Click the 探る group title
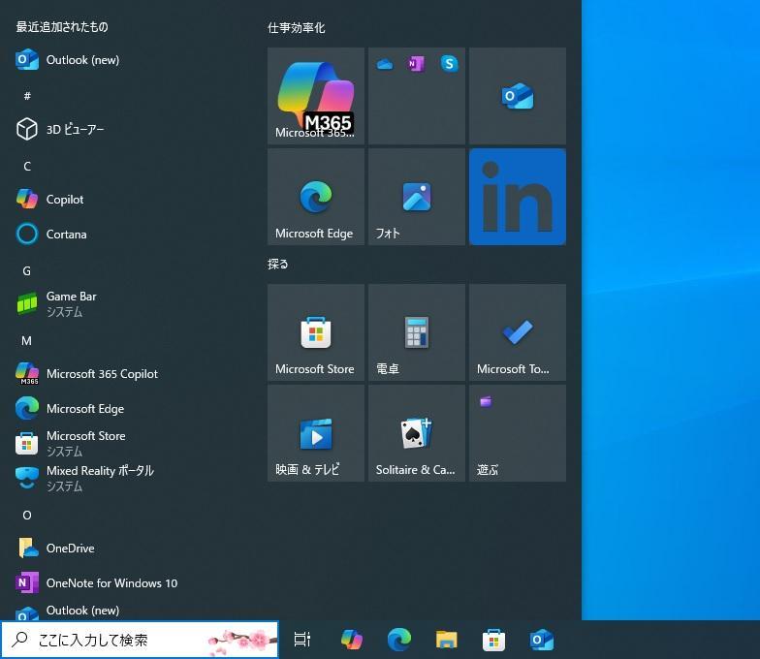The image size is (760, 659). (277, 264)
